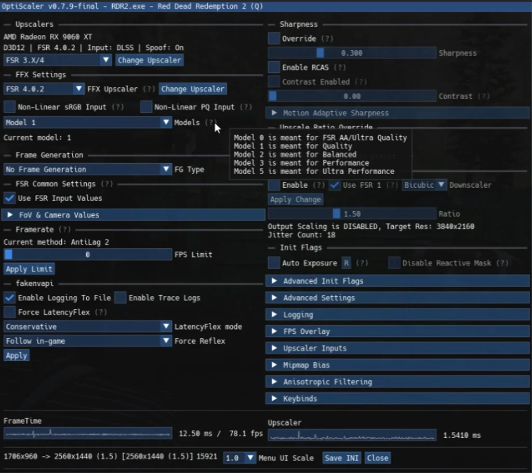Click the R button beside Auto Exposure

click(347, 263)
